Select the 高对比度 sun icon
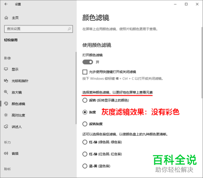The image size is (203, 178). coord(6,115)
